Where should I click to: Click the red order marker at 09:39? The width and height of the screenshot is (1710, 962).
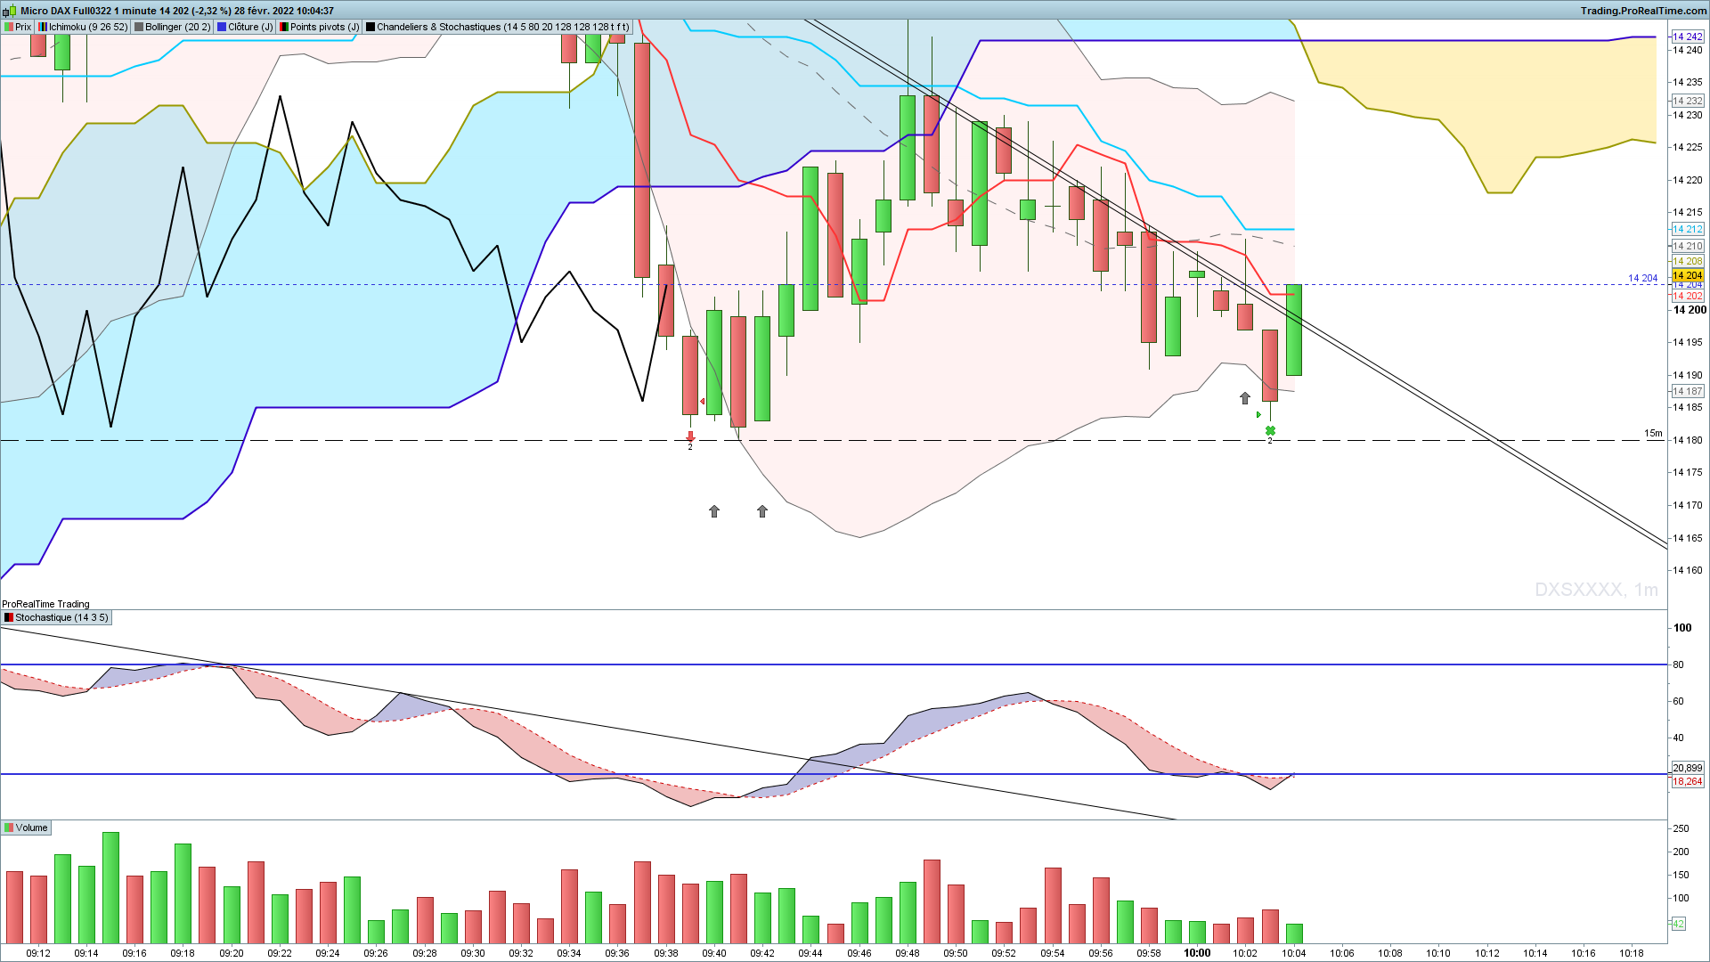(690, 436)
